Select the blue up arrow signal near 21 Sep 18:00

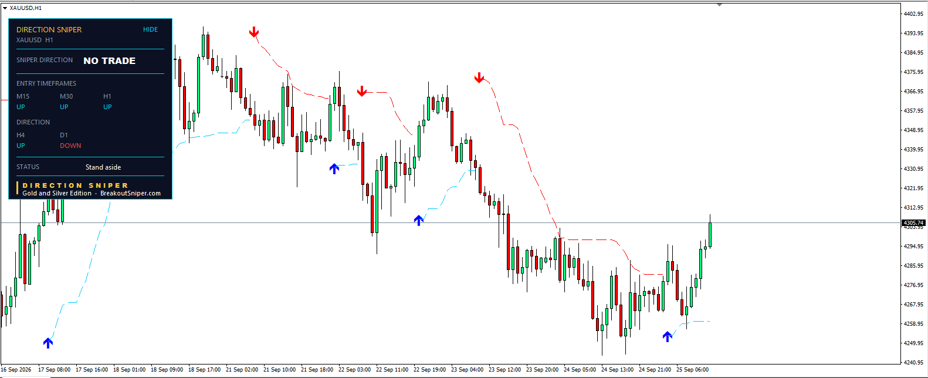(x=334, y=169)
